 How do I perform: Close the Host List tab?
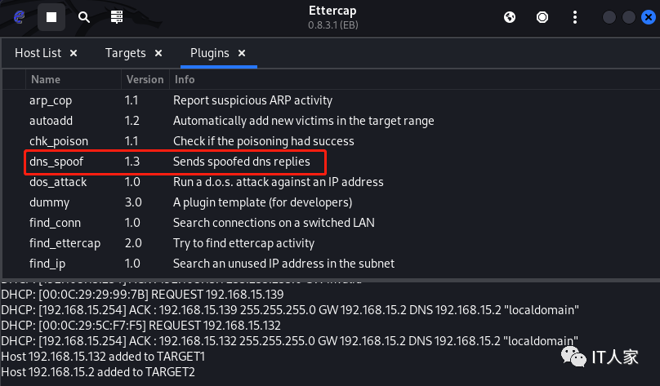pos(74,53)
